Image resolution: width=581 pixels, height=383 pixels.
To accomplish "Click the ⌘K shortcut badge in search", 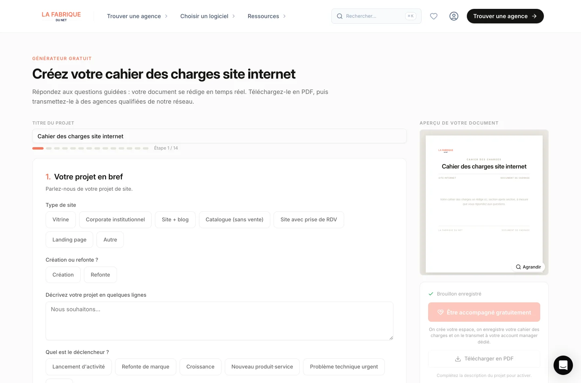I will pyautogui.click(x=411, y=16).
